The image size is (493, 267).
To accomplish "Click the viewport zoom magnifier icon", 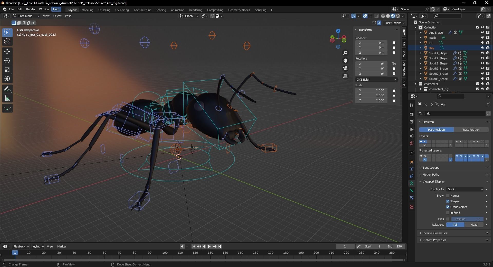I will (x=345, y=53).
